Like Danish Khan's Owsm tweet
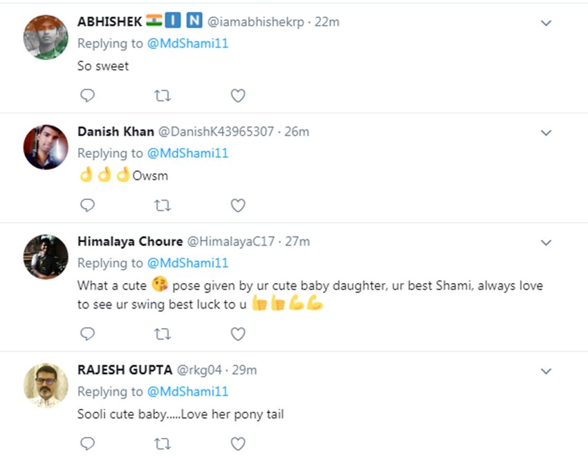Viewport: 588px width, 458px height. click(x=238, y=205)
